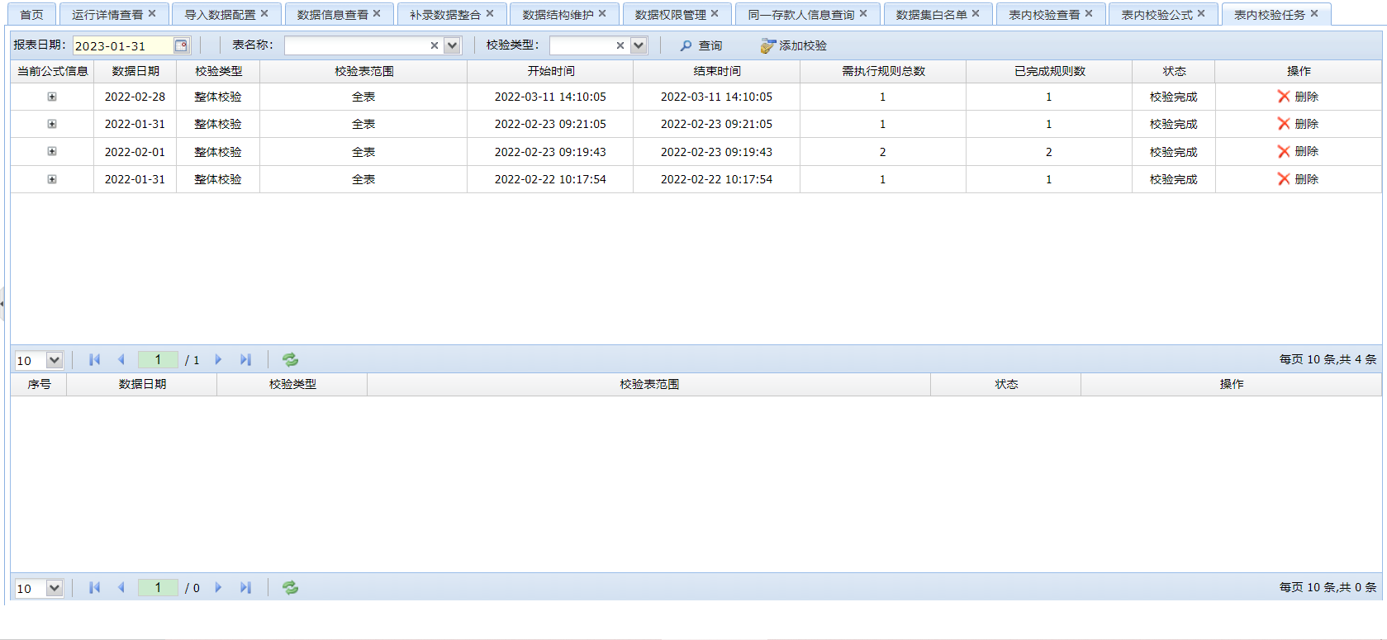Screen dimensions: 1387x640
Task: Click the 添加校验 button
Action: [x=794, y=45]
